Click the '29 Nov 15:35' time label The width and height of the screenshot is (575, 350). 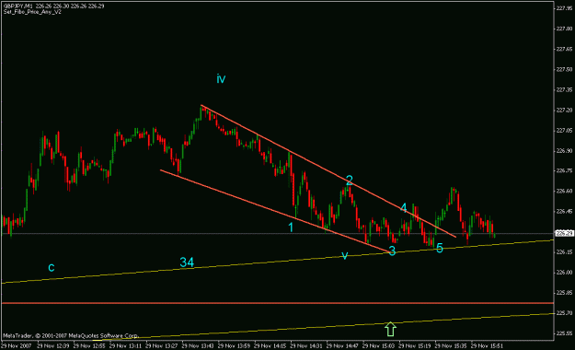[451, 345]
